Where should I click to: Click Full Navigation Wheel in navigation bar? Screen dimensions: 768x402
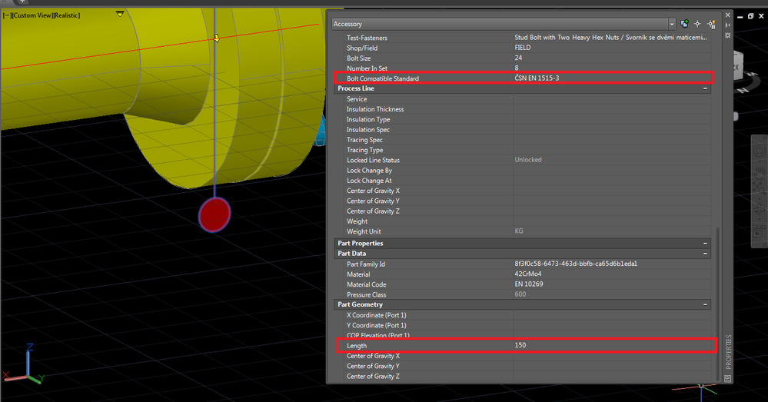760,151
